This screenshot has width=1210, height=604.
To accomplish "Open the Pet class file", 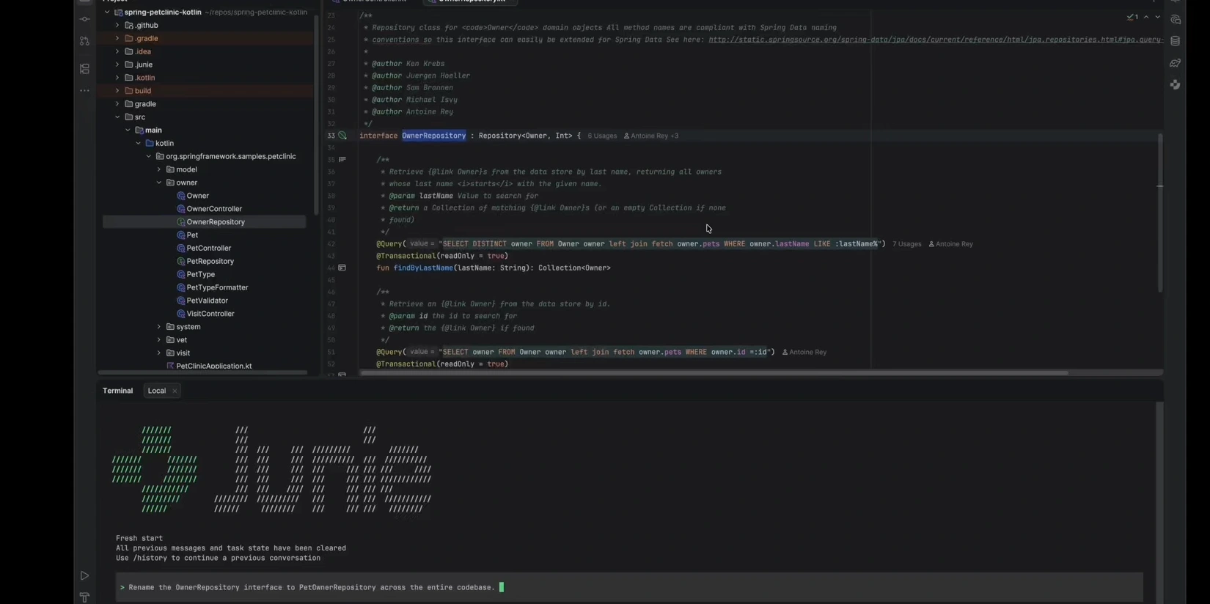I will 192,235.
